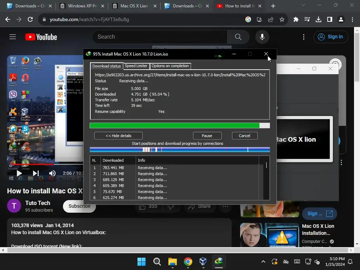Click the YouTube Sign in button
This screenshot has width=360, height=270.
pyautogui.click(x=331, y=37)
